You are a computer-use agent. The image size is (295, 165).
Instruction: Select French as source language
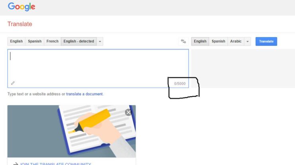pyautogui.click(x=53, y=41)
